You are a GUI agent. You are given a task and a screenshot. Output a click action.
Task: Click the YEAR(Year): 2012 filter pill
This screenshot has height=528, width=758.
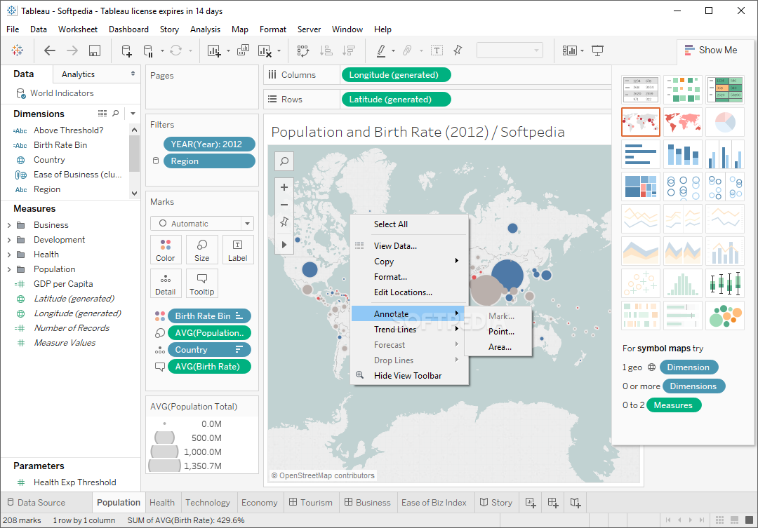(x=209, y=144)
